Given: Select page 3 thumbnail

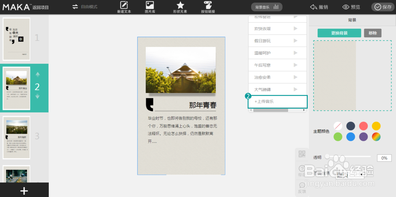Looking at the screenshot, I should point(16,137).
